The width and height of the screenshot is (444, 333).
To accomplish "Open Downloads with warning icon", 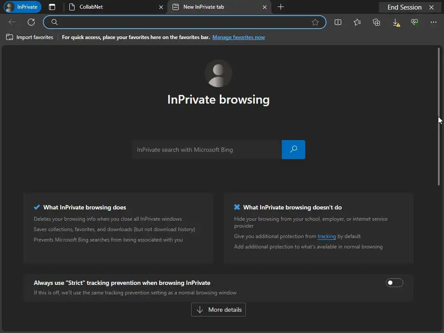I will pos(396,23).
